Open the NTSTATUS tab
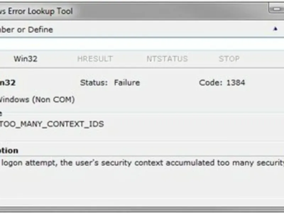This screenshot has width=284, height=213. [167, 59]
